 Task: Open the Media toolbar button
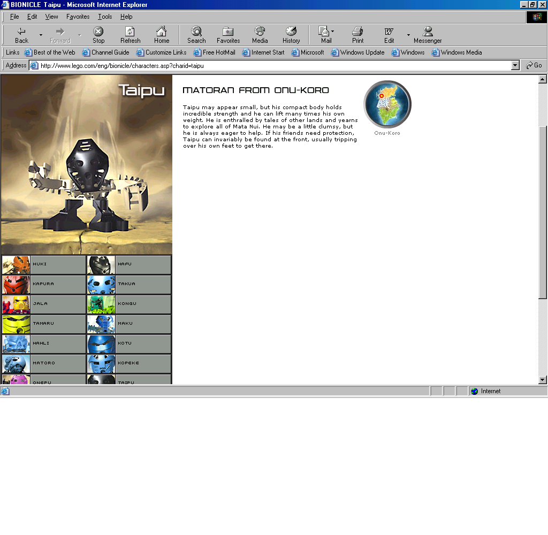(260, 35)
